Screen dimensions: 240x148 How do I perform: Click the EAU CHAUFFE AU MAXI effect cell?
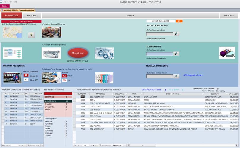173,103
